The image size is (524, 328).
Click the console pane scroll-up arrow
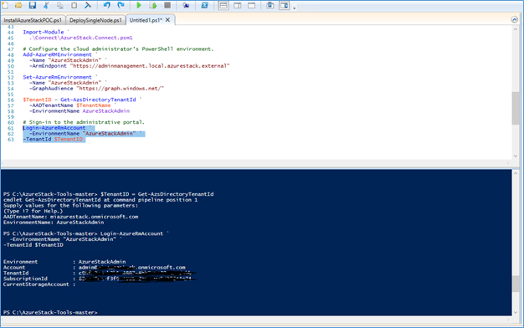[516, 173]
